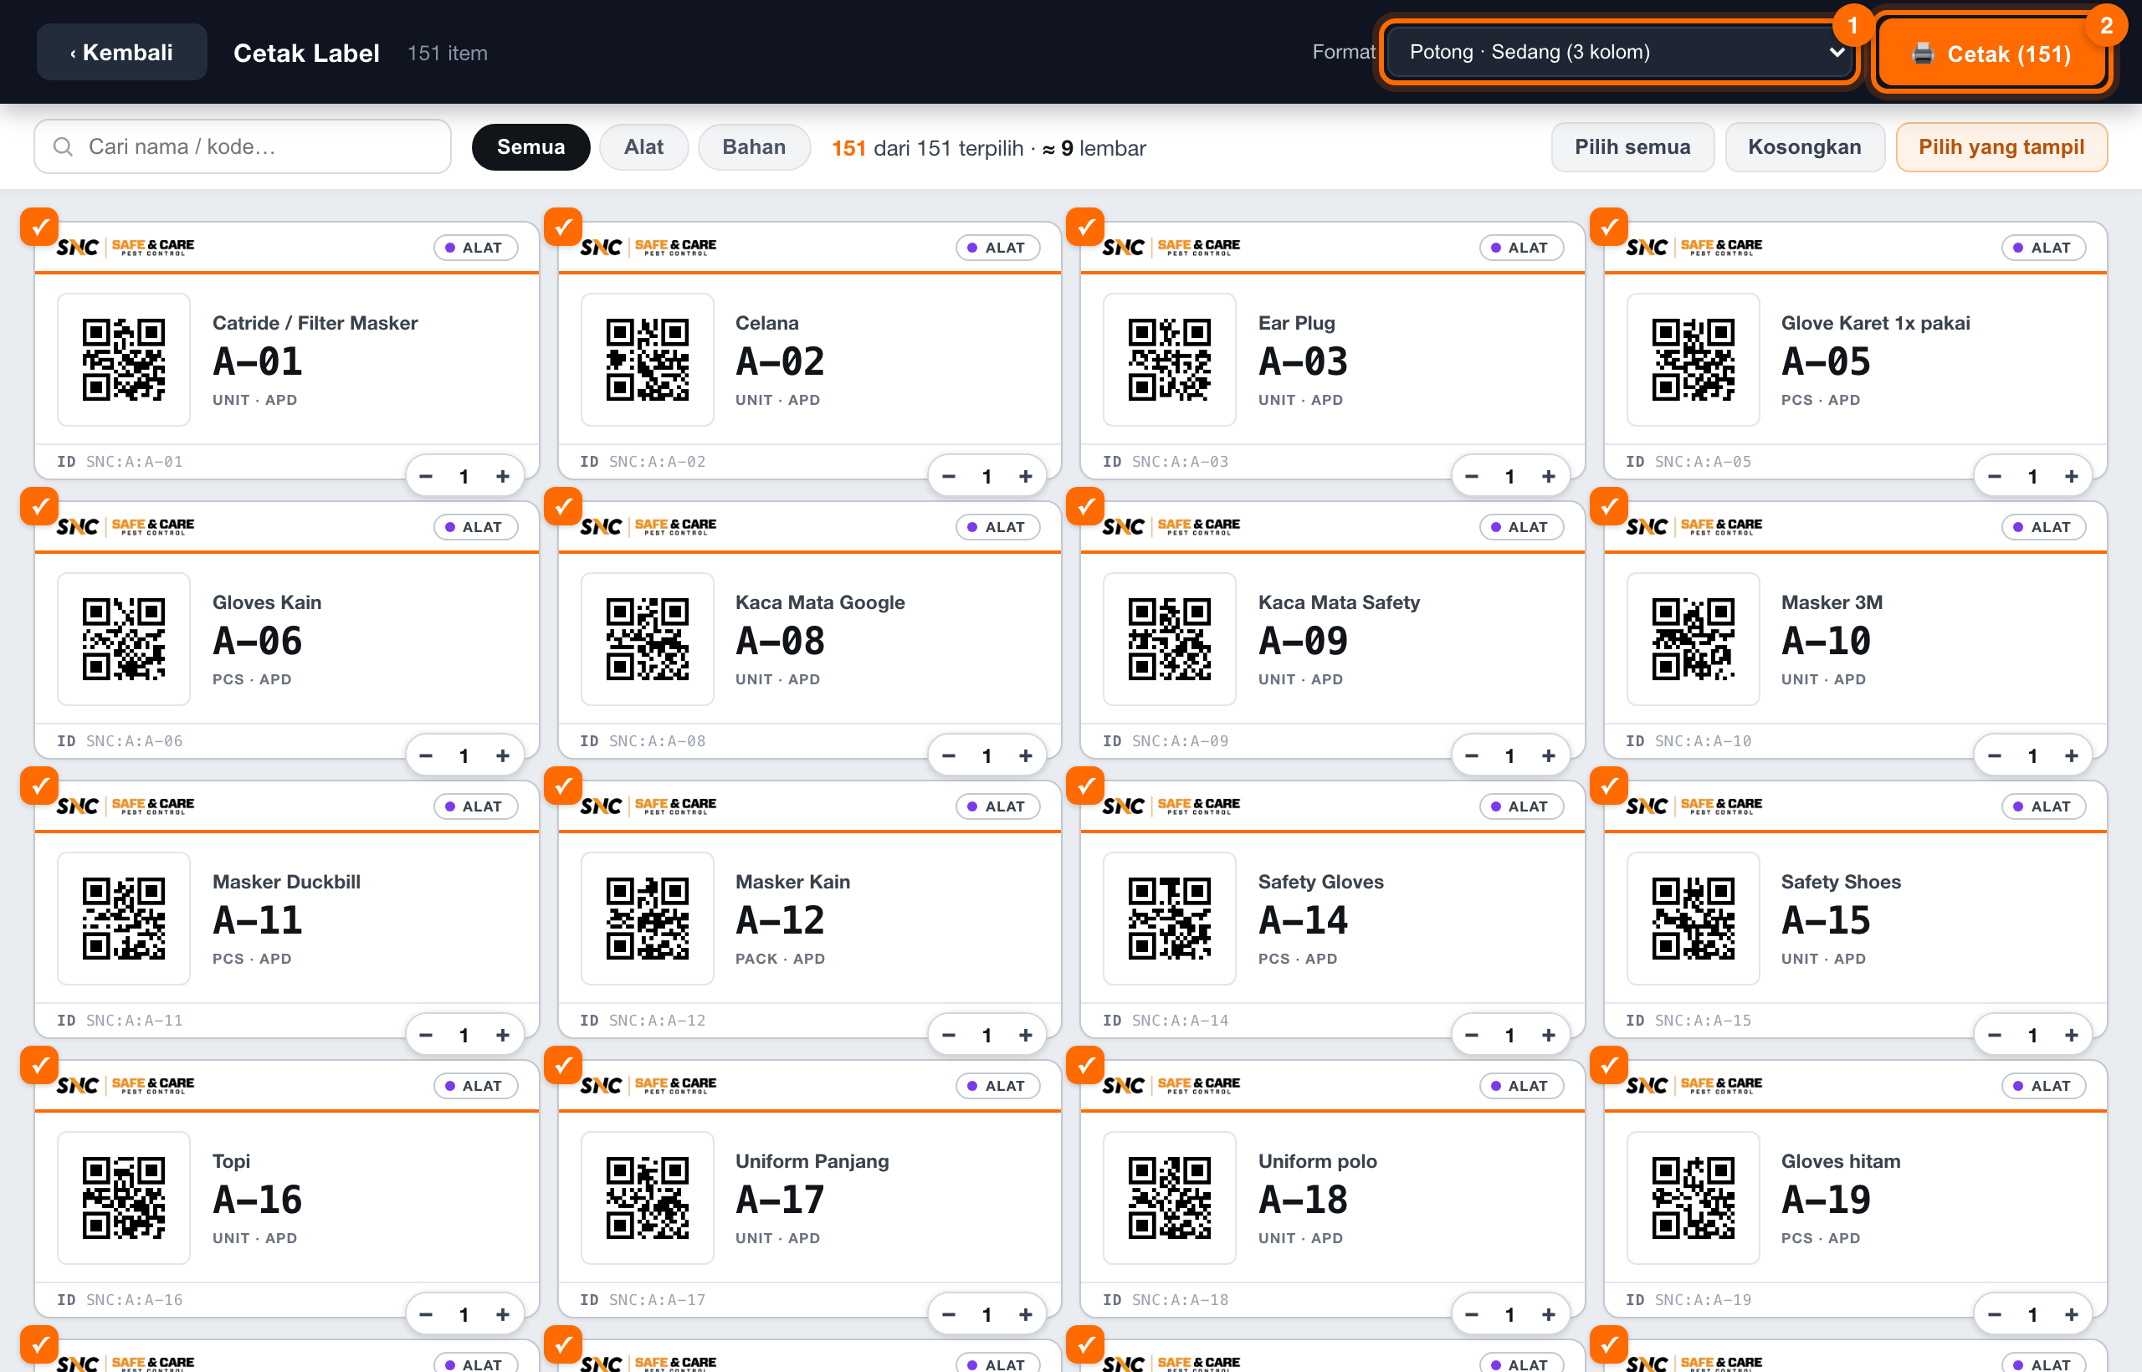Decrease quantity for Uniform Panjang A-17

(949, 1315)
